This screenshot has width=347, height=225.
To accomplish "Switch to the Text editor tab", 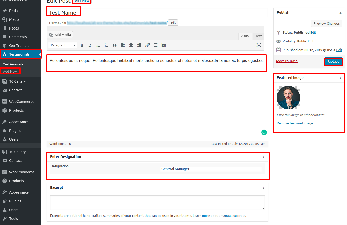I will coord(259,36).
